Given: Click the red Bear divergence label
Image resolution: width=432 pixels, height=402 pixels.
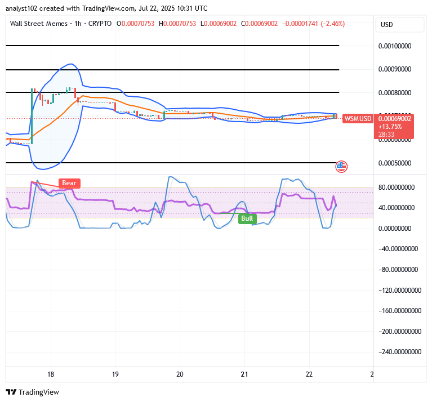Looking at the screenshot, I should point(69,183).
